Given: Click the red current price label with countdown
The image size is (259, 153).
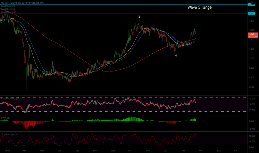Looking at the screenshot, I should (x=253, y=35).
